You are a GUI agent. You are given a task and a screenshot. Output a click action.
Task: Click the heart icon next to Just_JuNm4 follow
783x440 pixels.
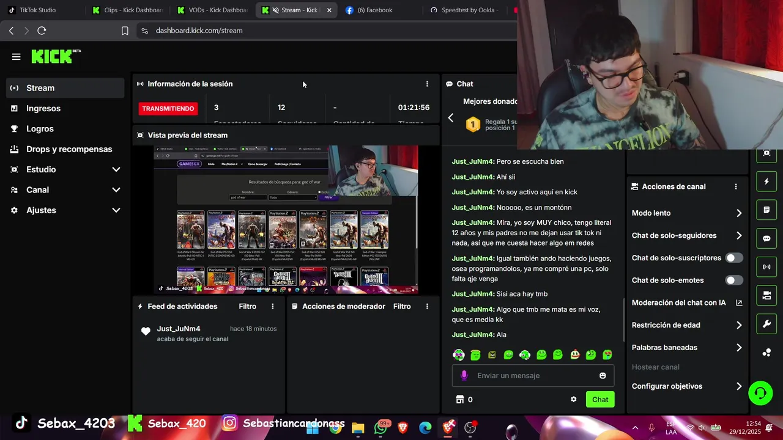pos(146,331)
